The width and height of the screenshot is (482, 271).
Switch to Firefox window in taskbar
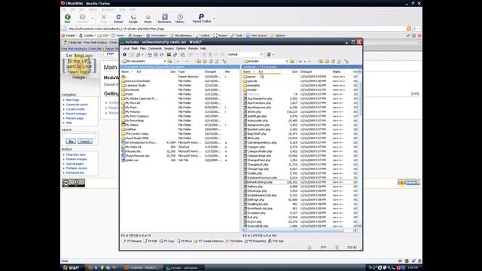(x=142, y=268)
